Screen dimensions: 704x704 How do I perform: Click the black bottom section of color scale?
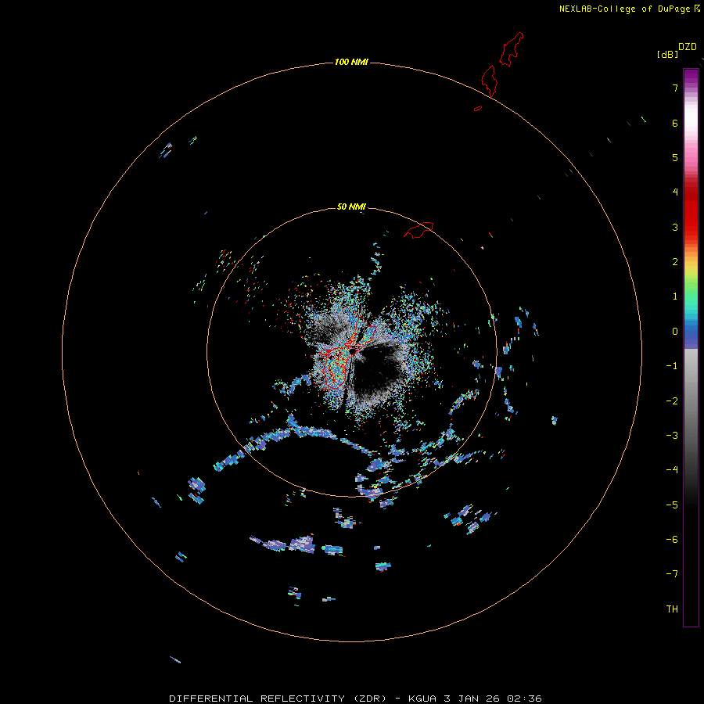[691, 566]
